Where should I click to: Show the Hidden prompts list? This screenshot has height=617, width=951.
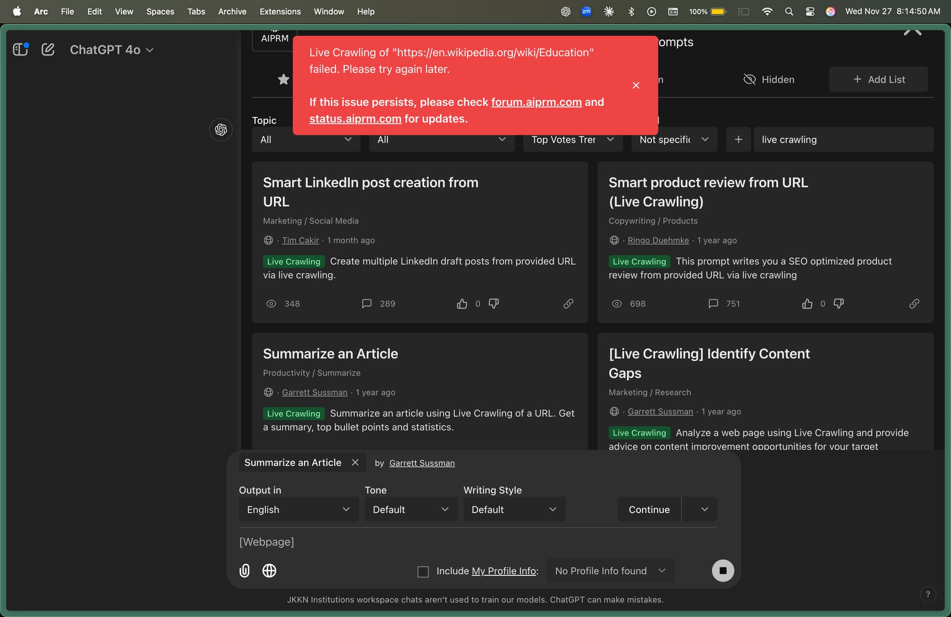click(769, 79)
